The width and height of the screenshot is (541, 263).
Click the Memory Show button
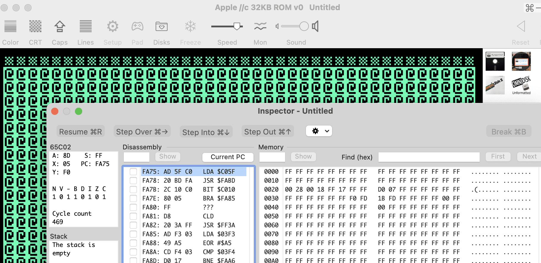pyautogui.click(x=303, y=156)
